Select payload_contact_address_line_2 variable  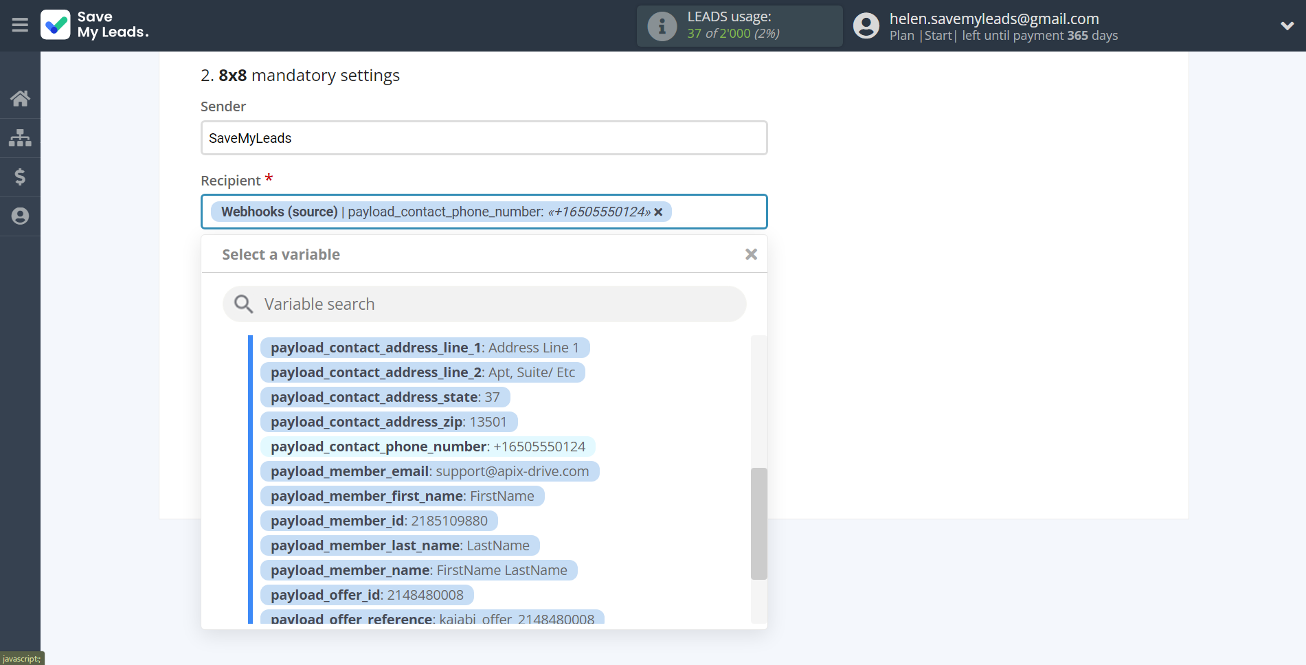pyautogui.click(x=423, y=372)
